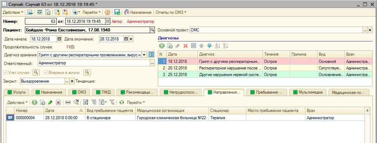Screen dimensions: 377x143
Task: Open the top Действия dropdown menu
Action: coord(13,12)
